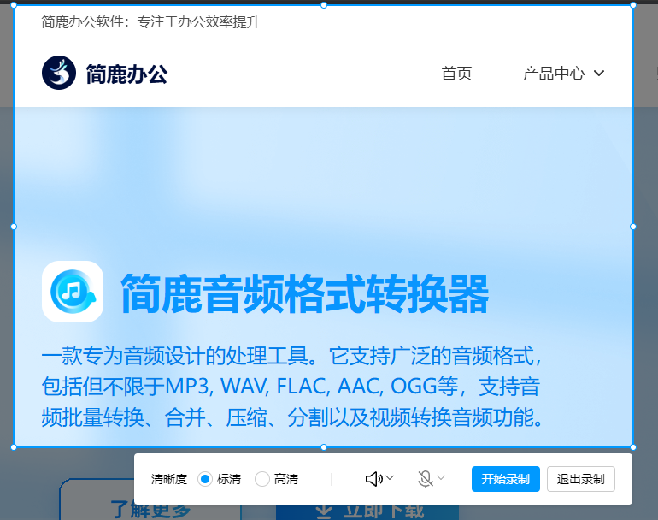Click the 简鹿音频格式转换器 headline text

point(305,293)
